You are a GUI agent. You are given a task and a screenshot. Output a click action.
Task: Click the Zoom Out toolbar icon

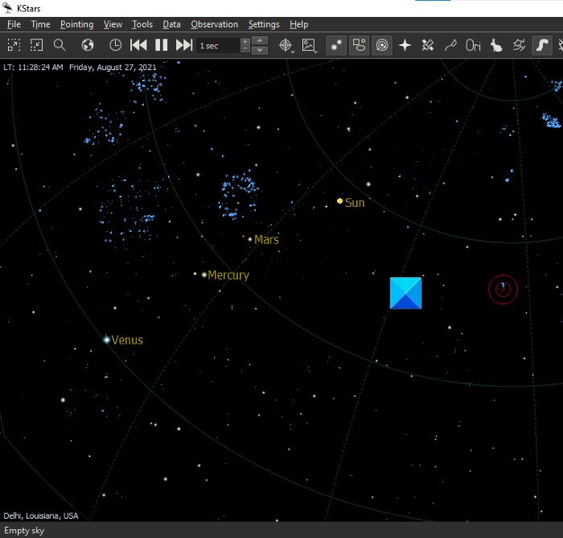36,45
